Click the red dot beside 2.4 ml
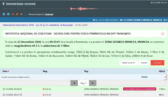The height and width of the screenshot is (97, 168). tap(44, 95)
